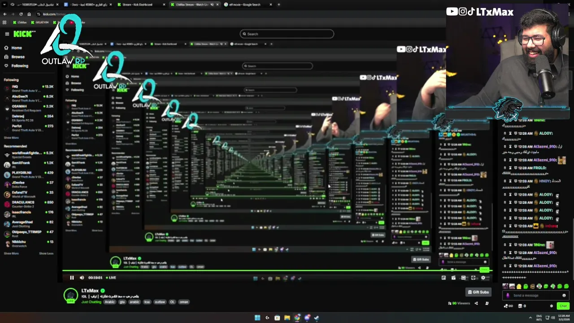
Task: Go back in the browser
Action: point(5,14)
